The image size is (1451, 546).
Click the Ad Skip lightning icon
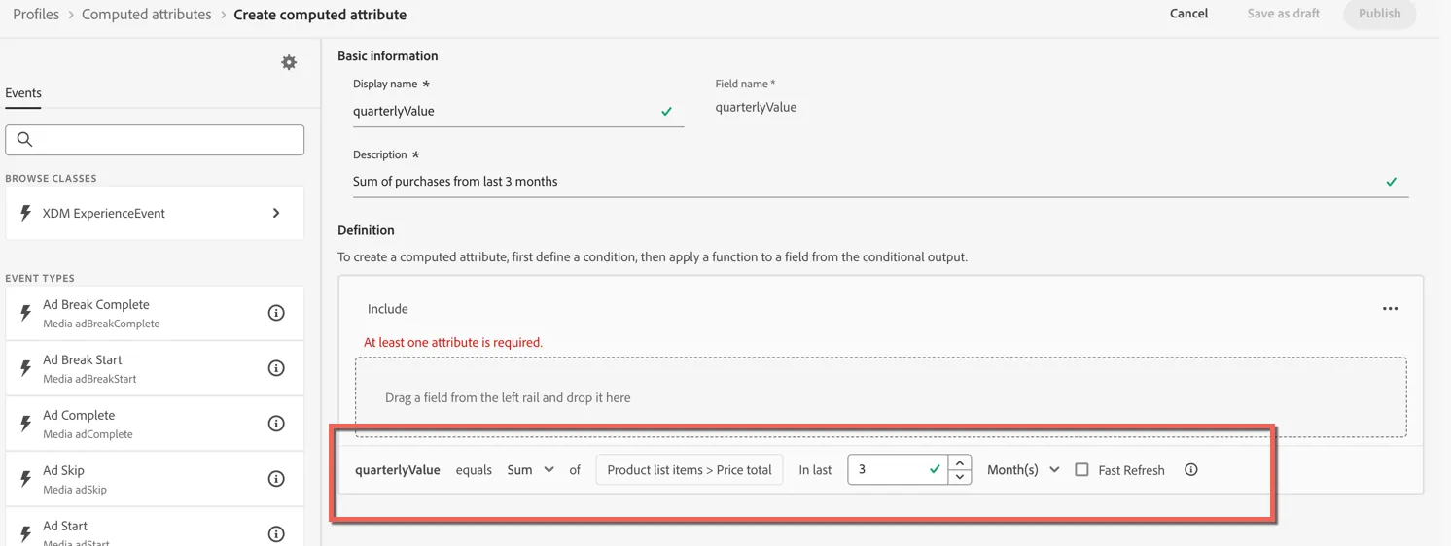click(x=26, y=479)
